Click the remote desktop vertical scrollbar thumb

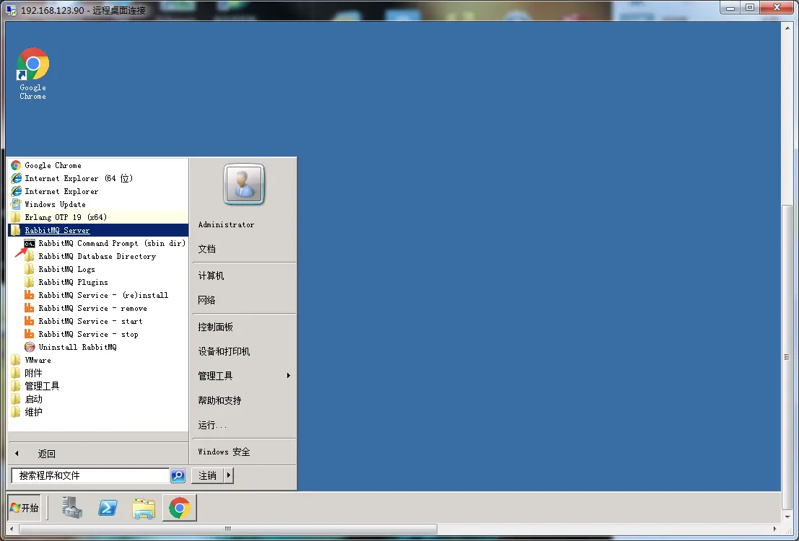(787, 356)
